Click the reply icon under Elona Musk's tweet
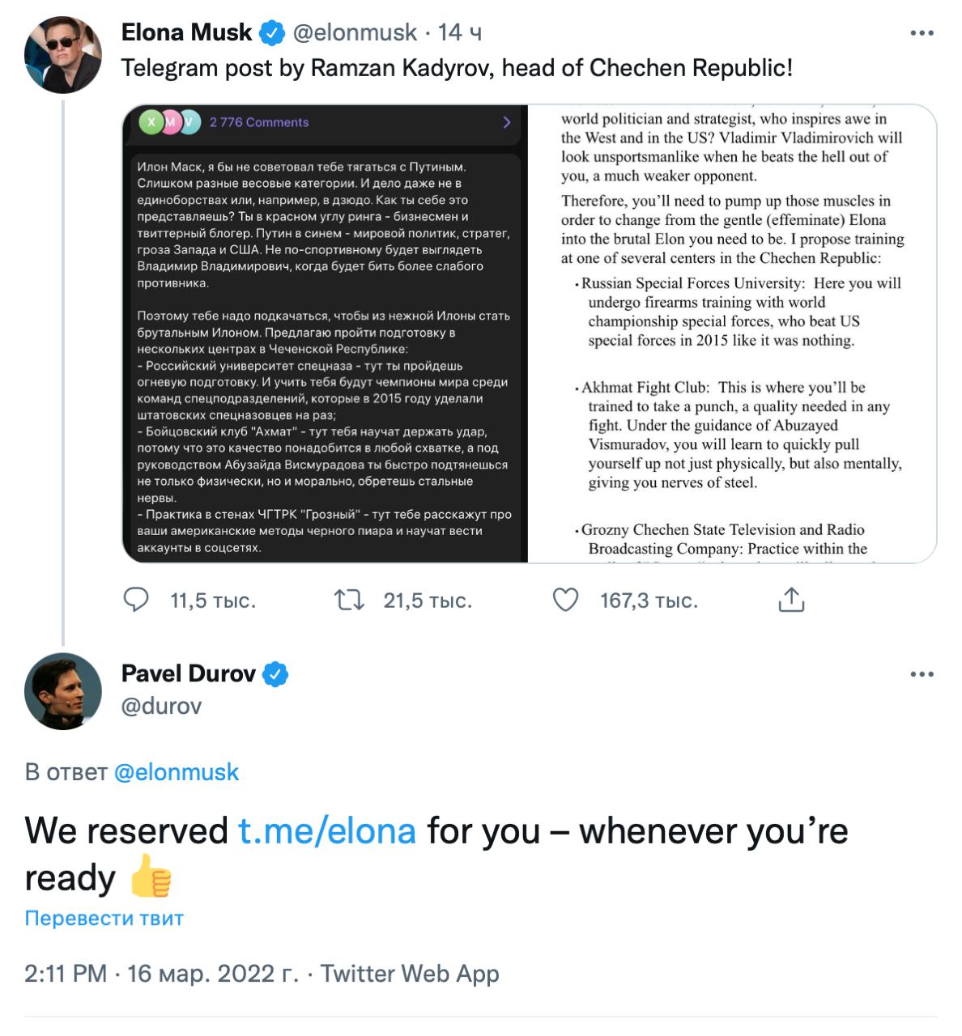962x1036 pixels. (136, 600)
